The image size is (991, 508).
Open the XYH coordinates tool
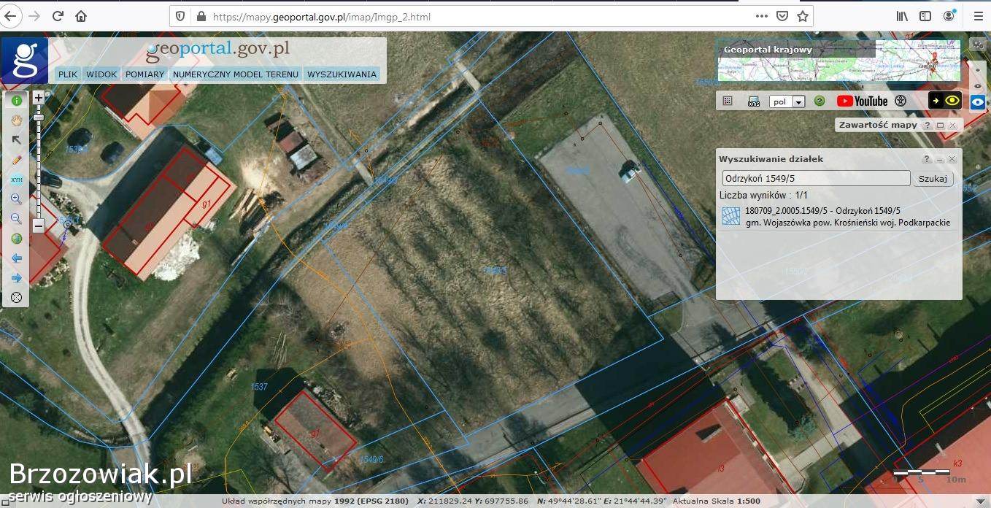pyautogui.click(x=16, y=180)
